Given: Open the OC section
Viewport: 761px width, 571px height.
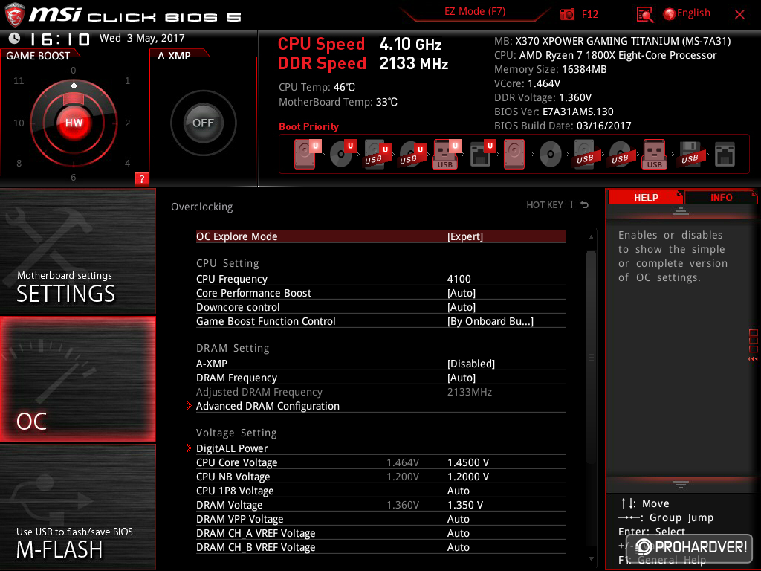Looking at the screenshot, I should [x=77, y=379].
